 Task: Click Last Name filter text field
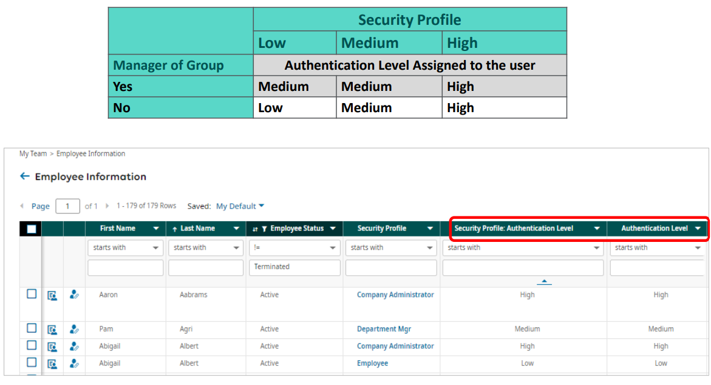[x=206, y=268]
